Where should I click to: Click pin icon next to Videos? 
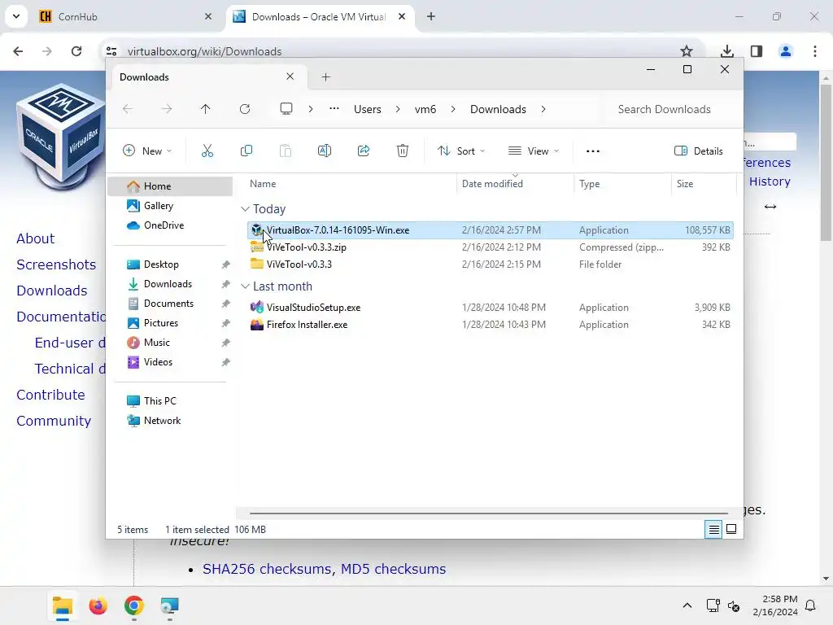pyautogui.click(x=226, y=362)
